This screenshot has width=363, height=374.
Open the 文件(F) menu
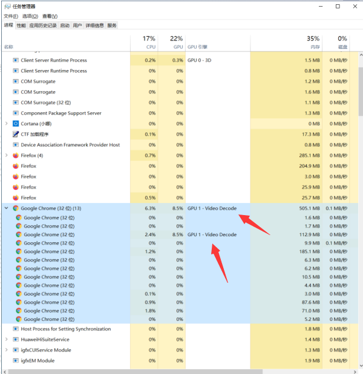[11, 16]
